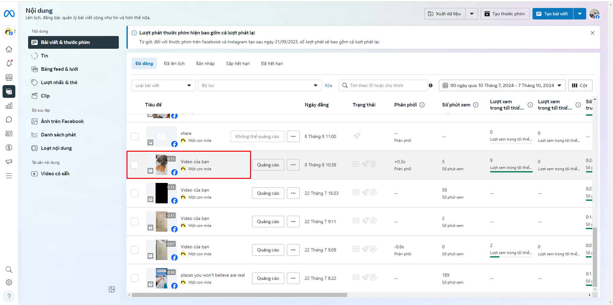Click info icon beside Phân phối column
This screenshot has width=613, height=305.
[x=422, y=105]
